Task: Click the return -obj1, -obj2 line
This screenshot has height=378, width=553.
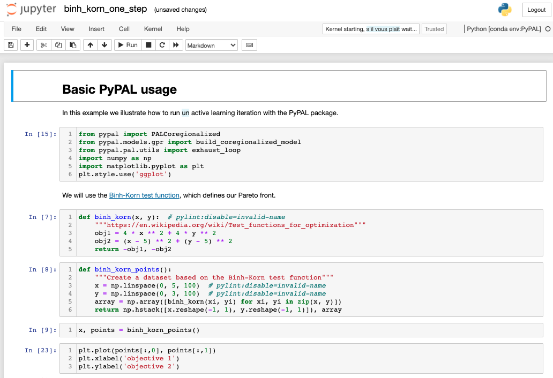Action: pos(133,249)
